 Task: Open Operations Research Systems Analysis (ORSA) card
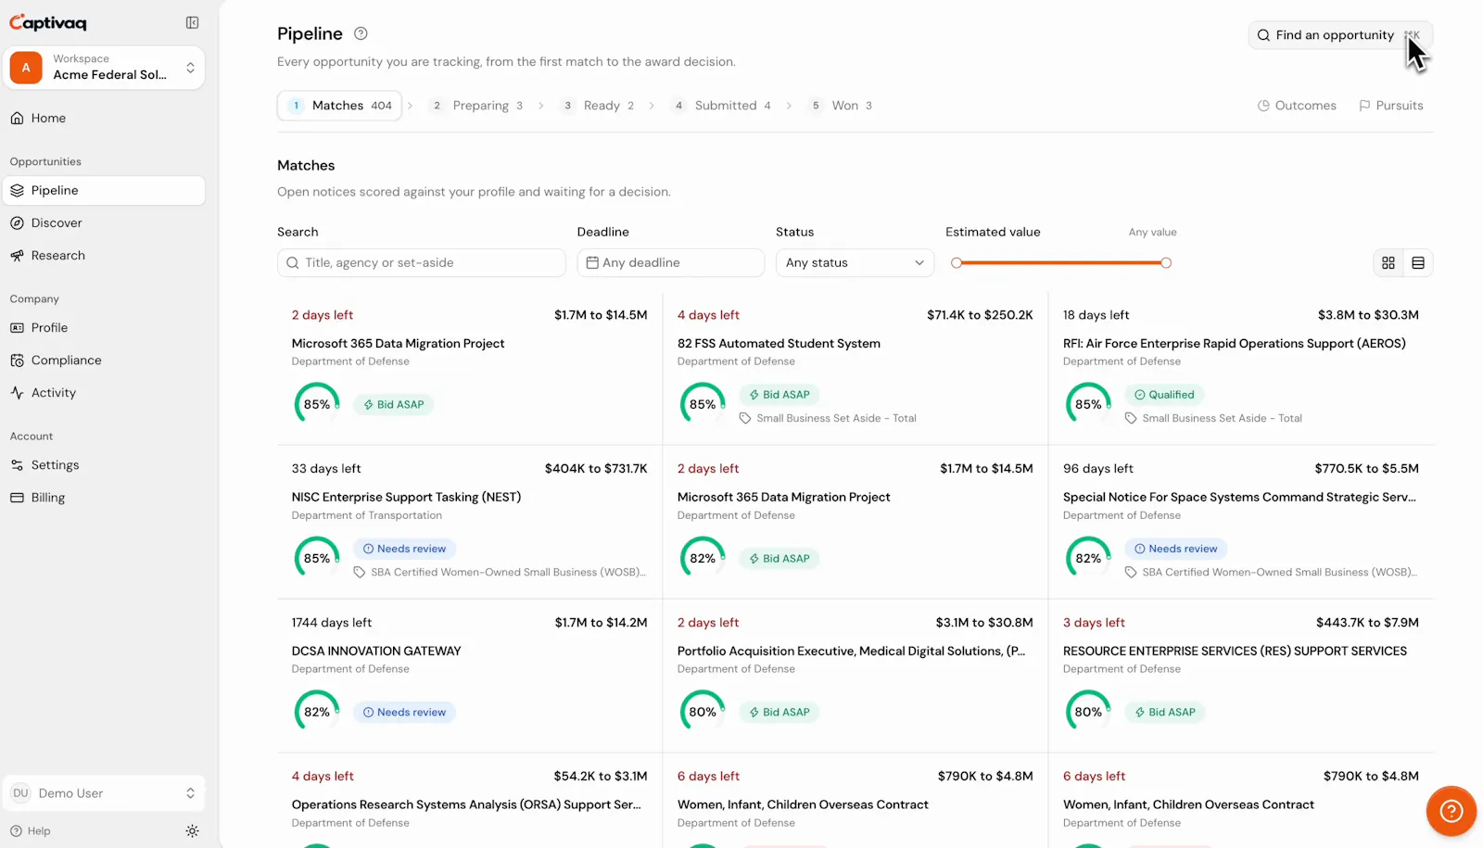point(470,801)
